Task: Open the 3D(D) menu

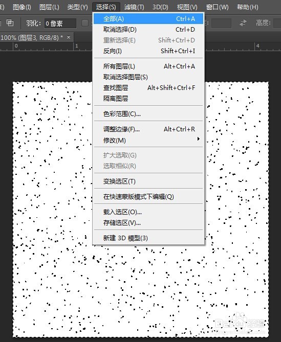Action: click(x=160, y=7)
